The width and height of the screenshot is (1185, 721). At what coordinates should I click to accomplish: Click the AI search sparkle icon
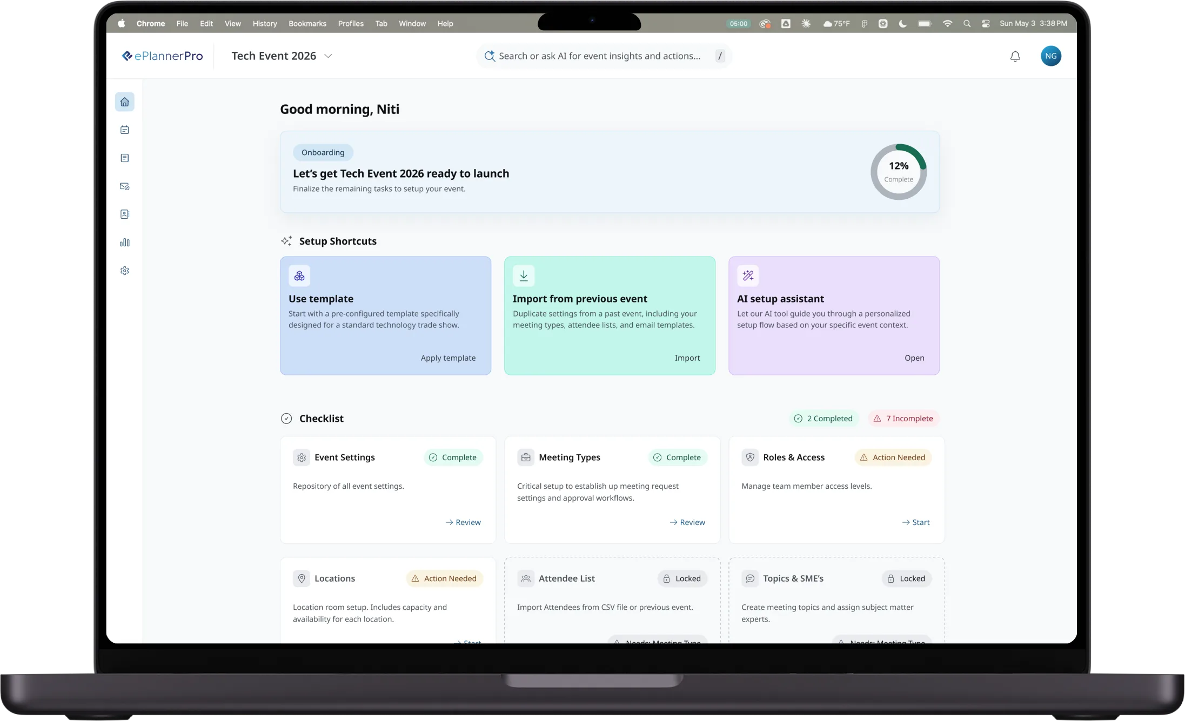coord(490,56)
